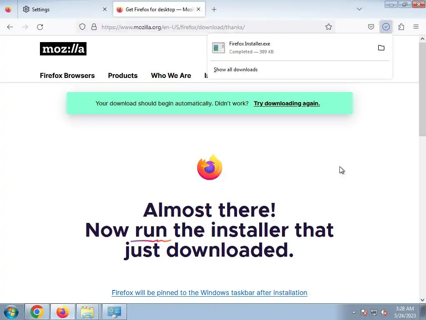Click Show all downloads
The width and height of the screenshot is (426, 320).
[235, 70]
